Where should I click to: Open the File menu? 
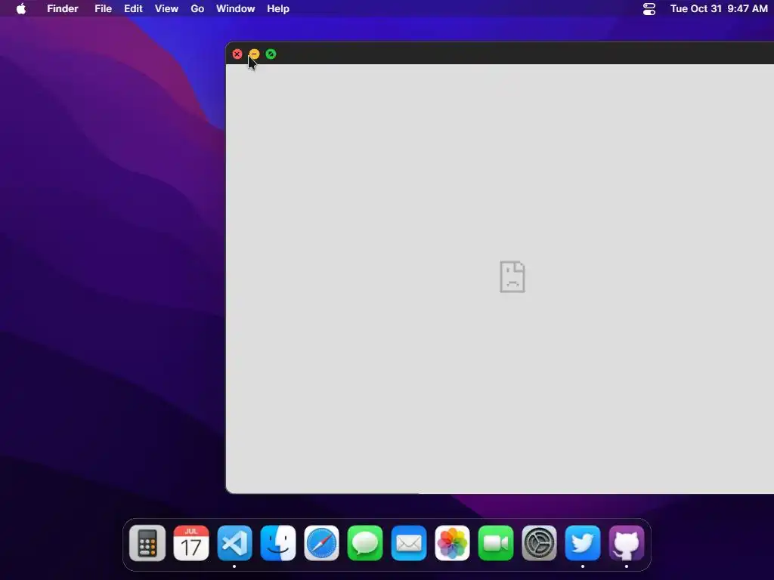(103, 9)
